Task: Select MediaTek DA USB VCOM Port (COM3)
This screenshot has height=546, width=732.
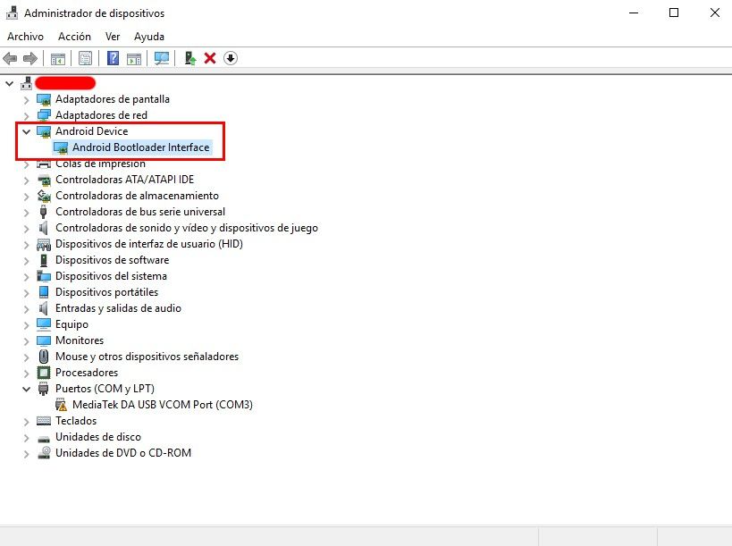Action: 163,405
